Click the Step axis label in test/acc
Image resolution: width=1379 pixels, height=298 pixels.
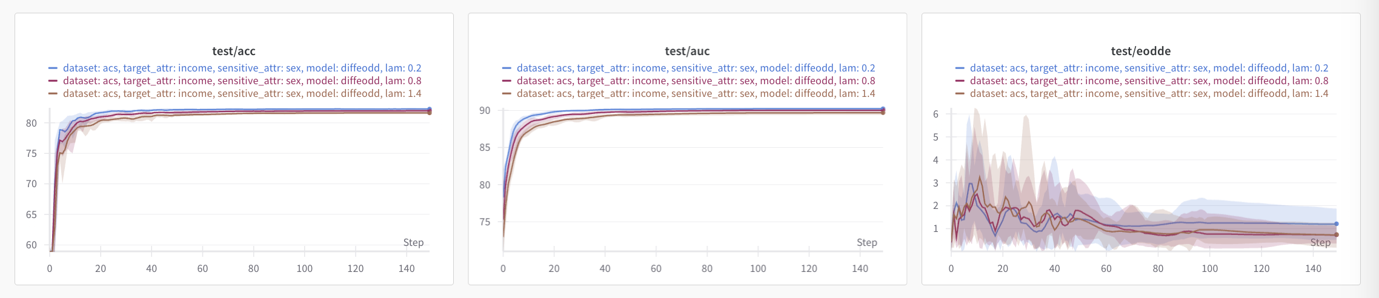point(413,242)
